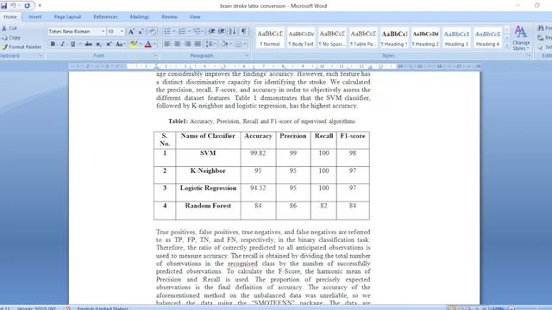Viewport: 552px width, 310px height.
Task: Expand the Styles gallery More arrow
Action: (507, 45)
